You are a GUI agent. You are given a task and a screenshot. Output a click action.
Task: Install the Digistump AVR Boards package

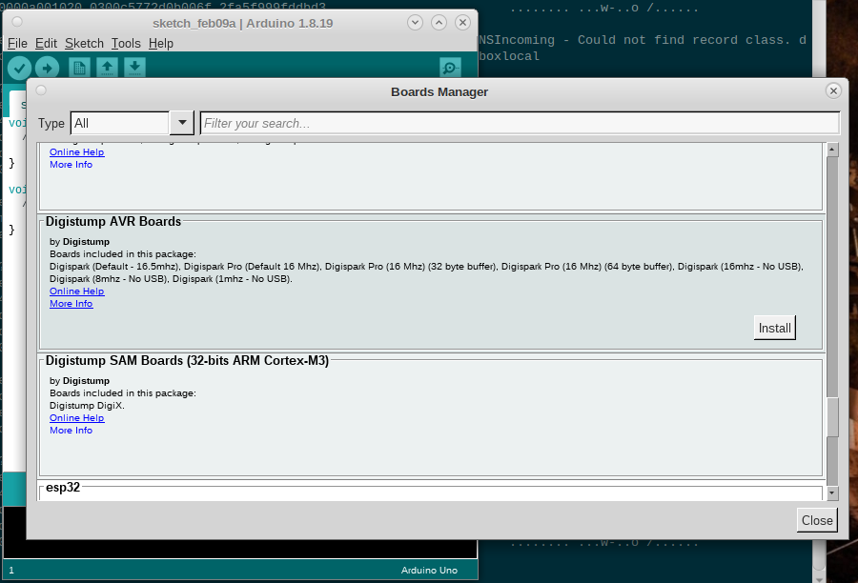(774, 328)
